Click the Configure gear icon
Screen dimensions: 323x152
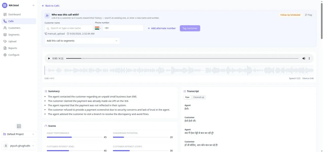(5, 55)
